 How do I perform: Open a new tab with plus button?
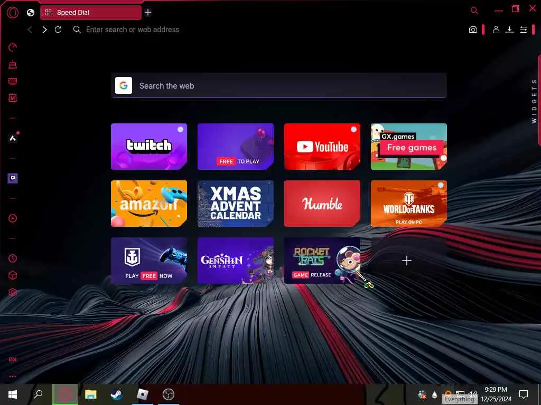click(148, 13)
